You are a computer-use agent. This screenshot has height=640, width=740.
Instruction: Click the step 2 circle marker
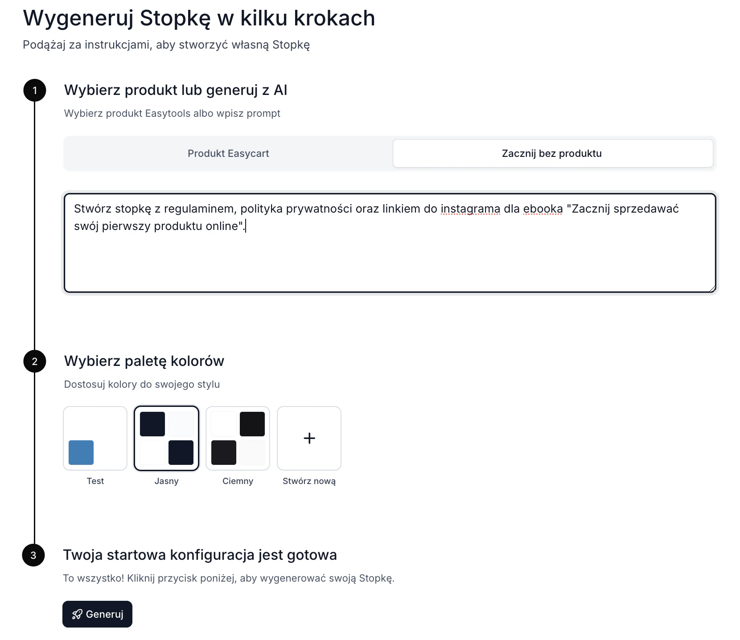[35, 361]
